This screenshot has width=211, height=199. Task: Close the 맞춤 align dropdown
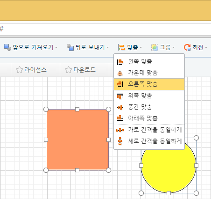point(130,47)
